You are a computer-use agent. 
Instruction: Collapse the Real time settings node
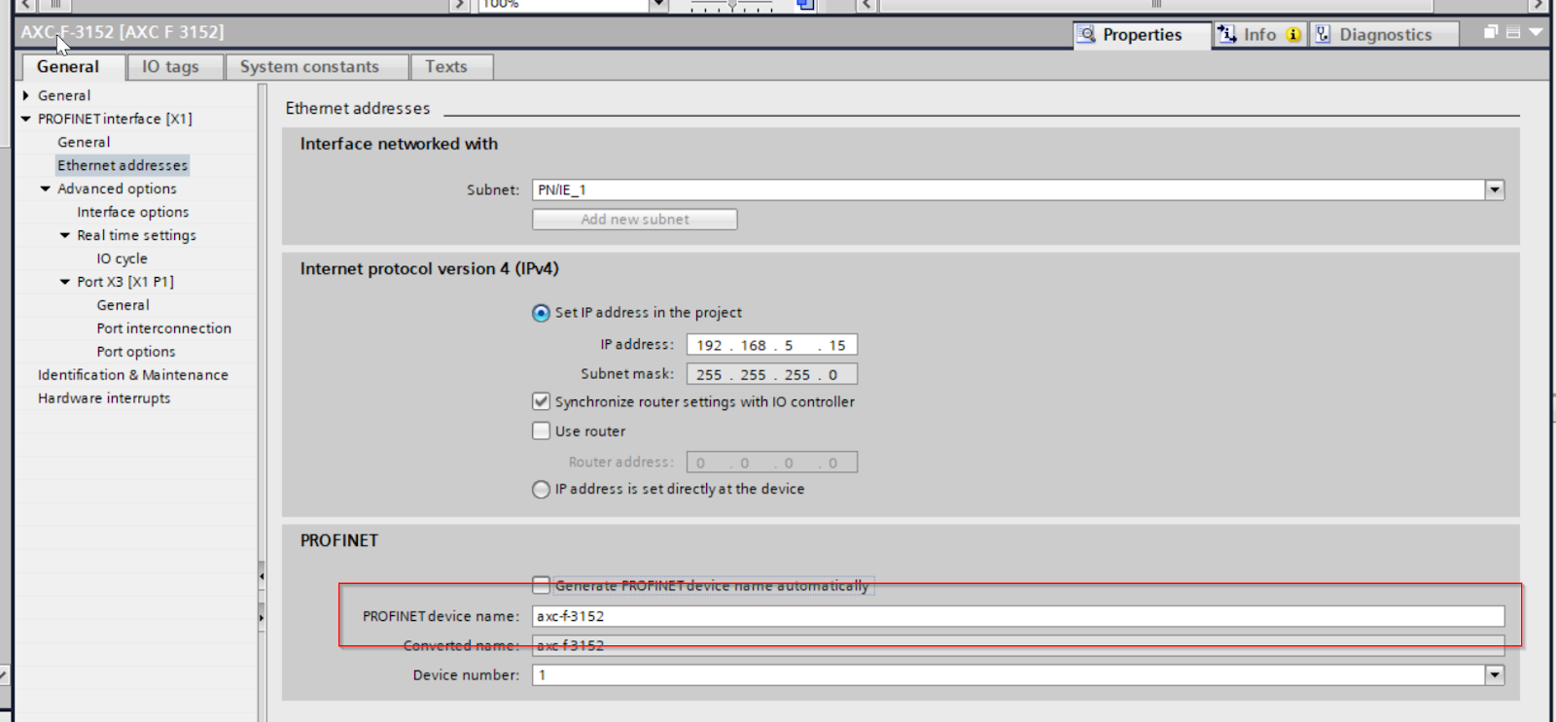coord(65,235)
